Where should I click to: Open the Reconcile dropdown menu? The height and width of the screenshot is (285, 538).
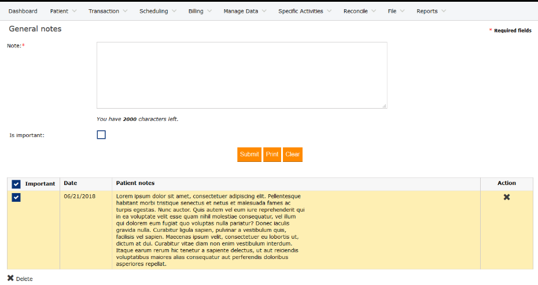coord(360,11)
